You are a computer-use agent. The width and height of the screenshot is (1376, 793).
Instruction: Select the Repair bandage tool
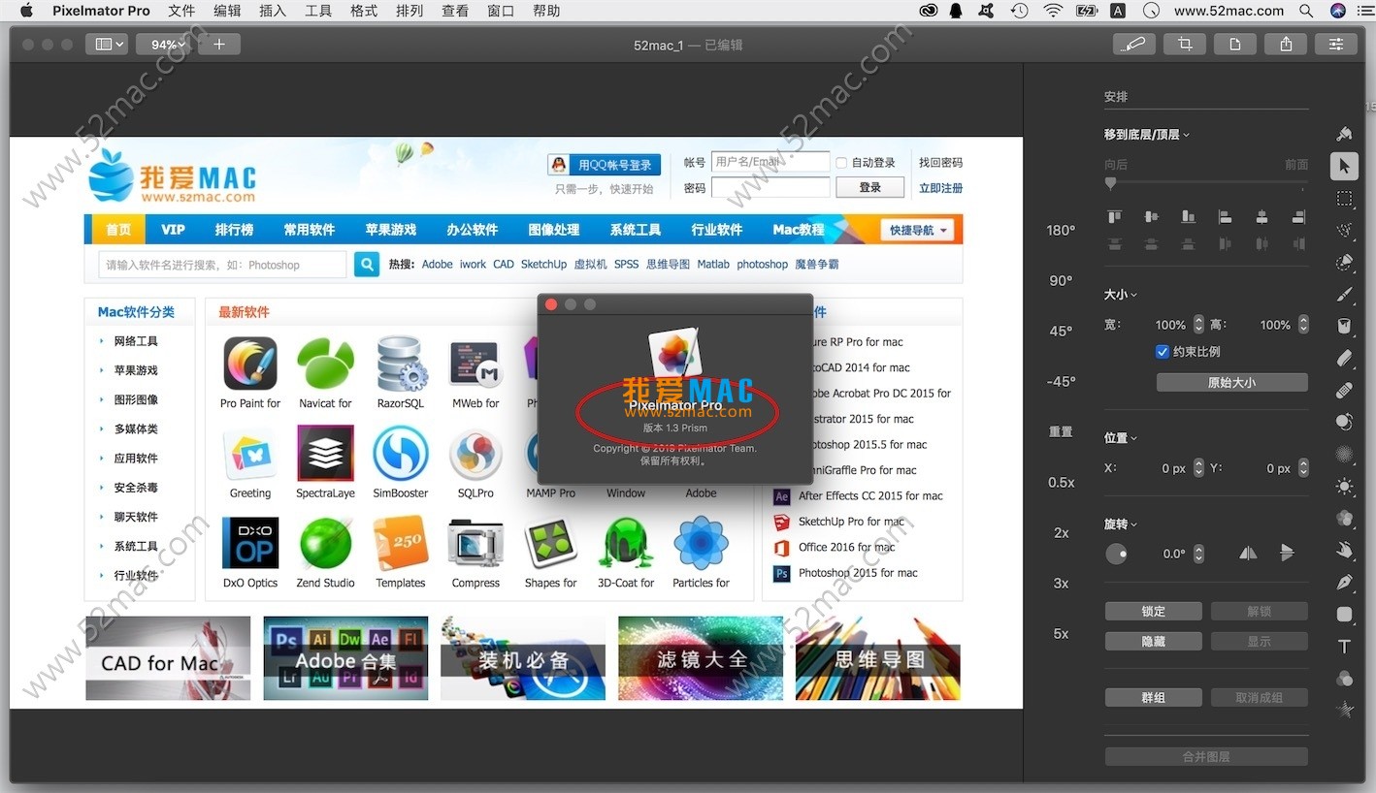tap(1344, 390)
